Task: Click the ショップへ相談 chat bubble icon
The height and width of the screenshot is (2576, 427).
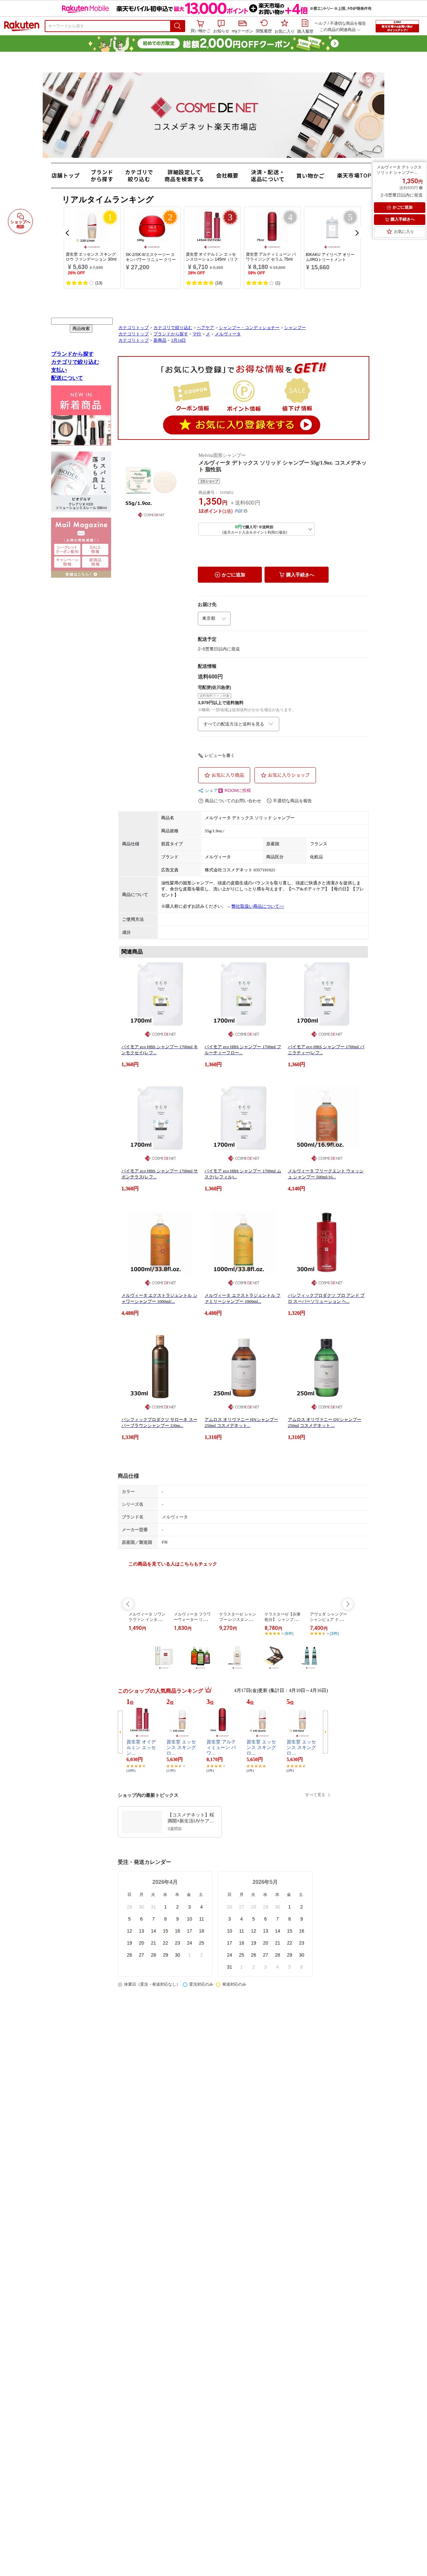Action: (x=20, y=221)
